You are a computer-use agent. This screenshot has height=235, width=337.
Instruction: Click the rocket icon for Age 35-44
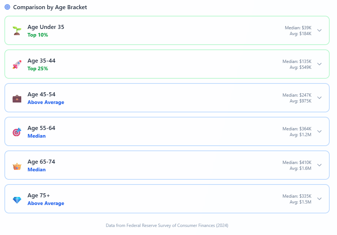coord(17,64)
